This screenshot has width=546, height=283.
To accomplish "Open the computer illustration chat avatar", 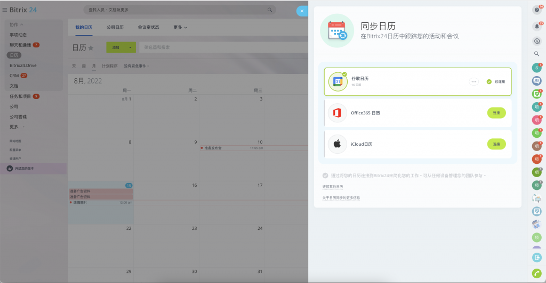I will coord(536,198).
